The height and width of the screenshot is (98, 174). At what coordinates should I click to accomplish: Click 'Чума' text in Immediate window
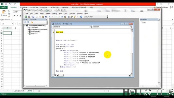coord(144,22)
